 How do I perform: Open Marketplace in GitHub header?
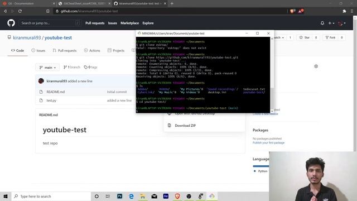tap(129, 23)
